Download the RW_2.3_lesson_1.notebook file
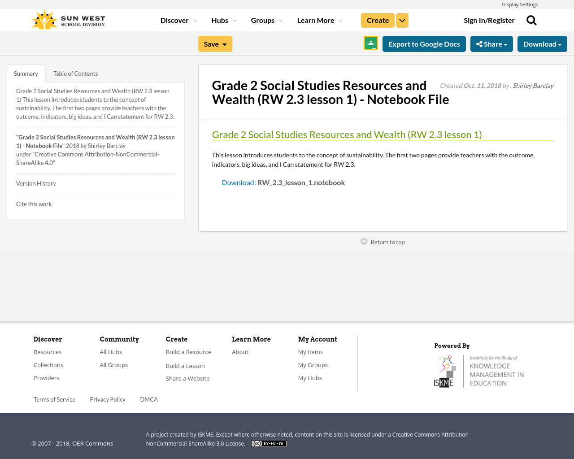This screenshot has height=459, width=574. tap(301, 182)
